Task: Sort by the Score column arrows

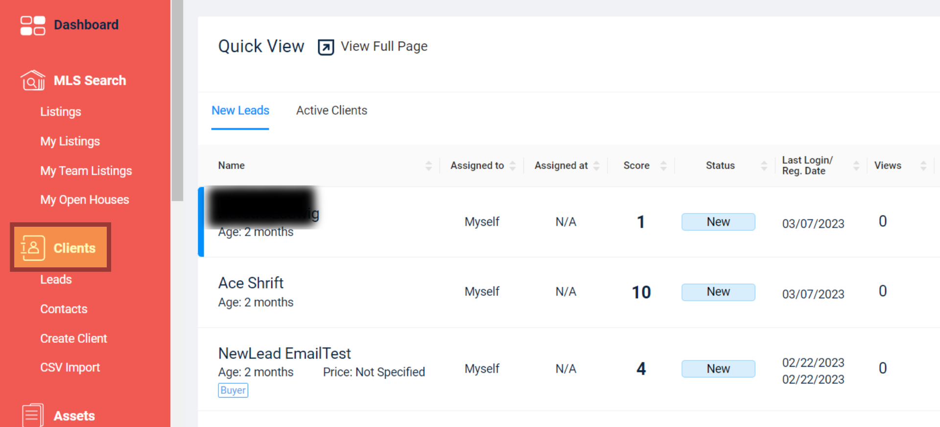Action: (663, 166)
